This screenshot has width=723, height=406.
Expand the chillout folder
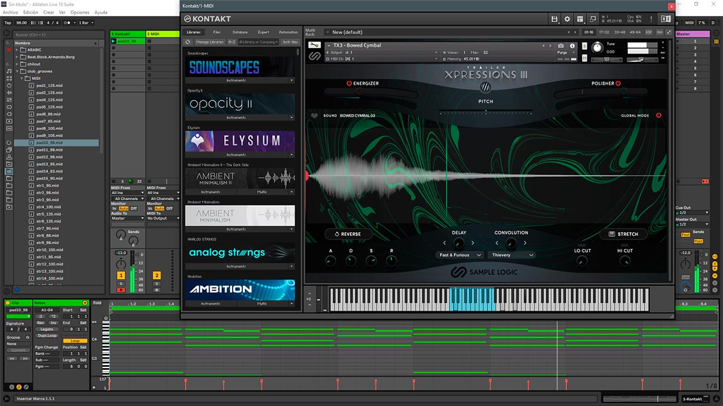17,64
